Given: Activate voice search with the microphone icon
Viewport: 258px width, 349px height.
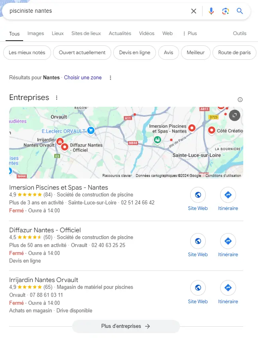Looking at the screenshot, I should coord(211,11).
